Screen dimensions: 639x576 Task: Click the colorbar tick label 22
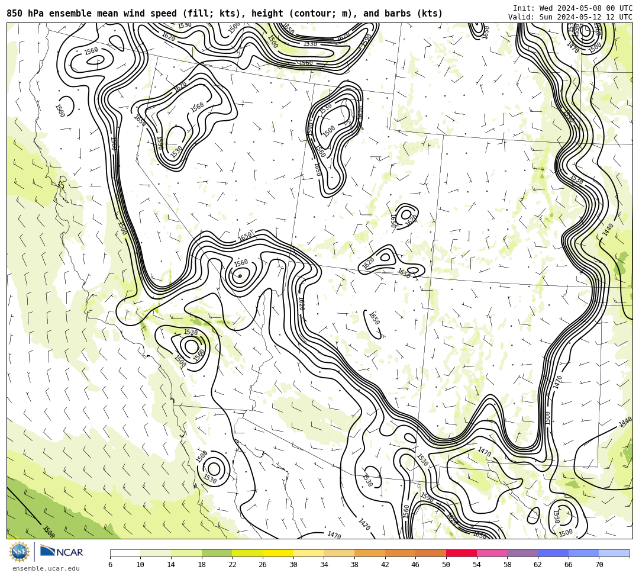pyautogui.click(x=233, y=565)
